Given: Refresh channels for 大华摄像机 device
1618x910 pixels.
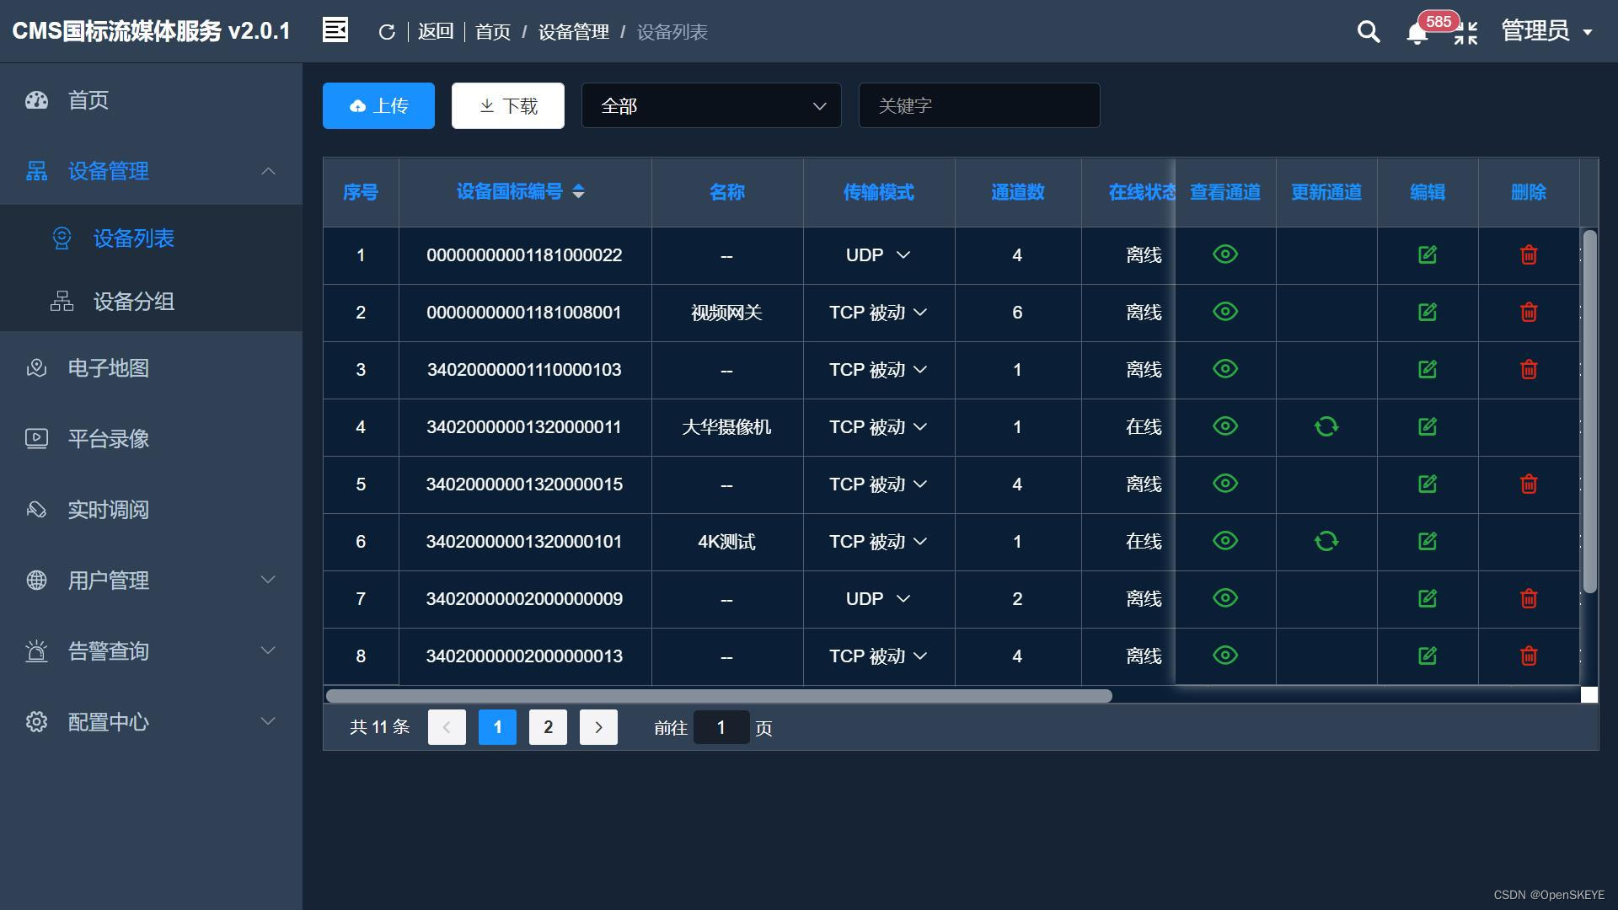Looking at the screenshot, I should tap(1326, 426).
